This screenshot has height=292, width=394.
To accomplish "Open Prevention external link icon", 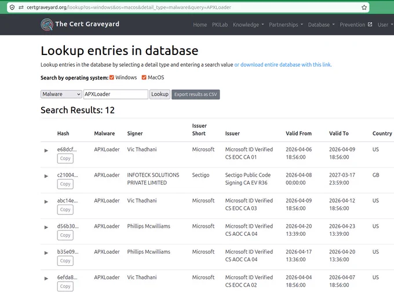I will click(x=370, y=24).
